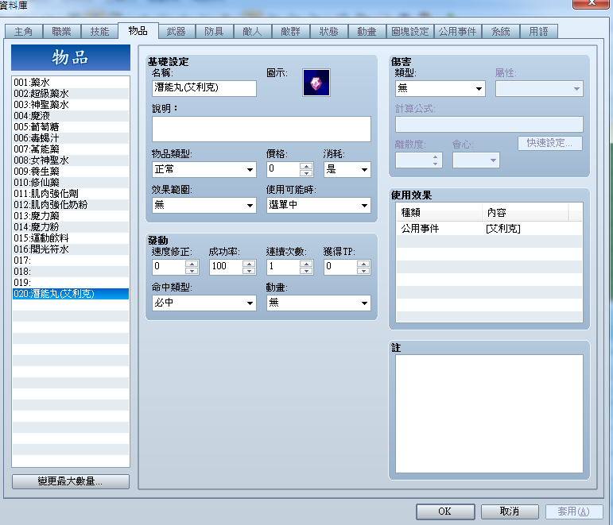Increase the 連續次數 repeat count stepper
Image resolution: width=613 pixels, height=525 pixels.
[306, 264]
